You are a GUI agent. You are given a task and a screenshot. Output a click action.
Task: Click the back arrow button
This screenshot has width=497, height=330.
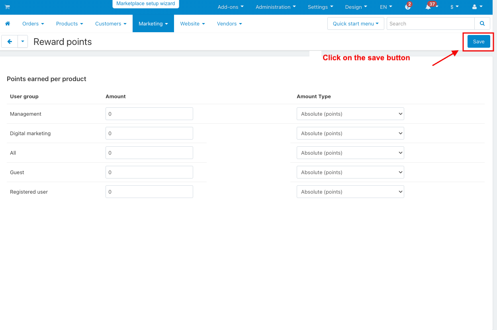point(10,41)
